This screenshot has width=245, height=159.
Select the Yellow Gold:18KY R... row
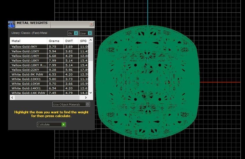49,65
